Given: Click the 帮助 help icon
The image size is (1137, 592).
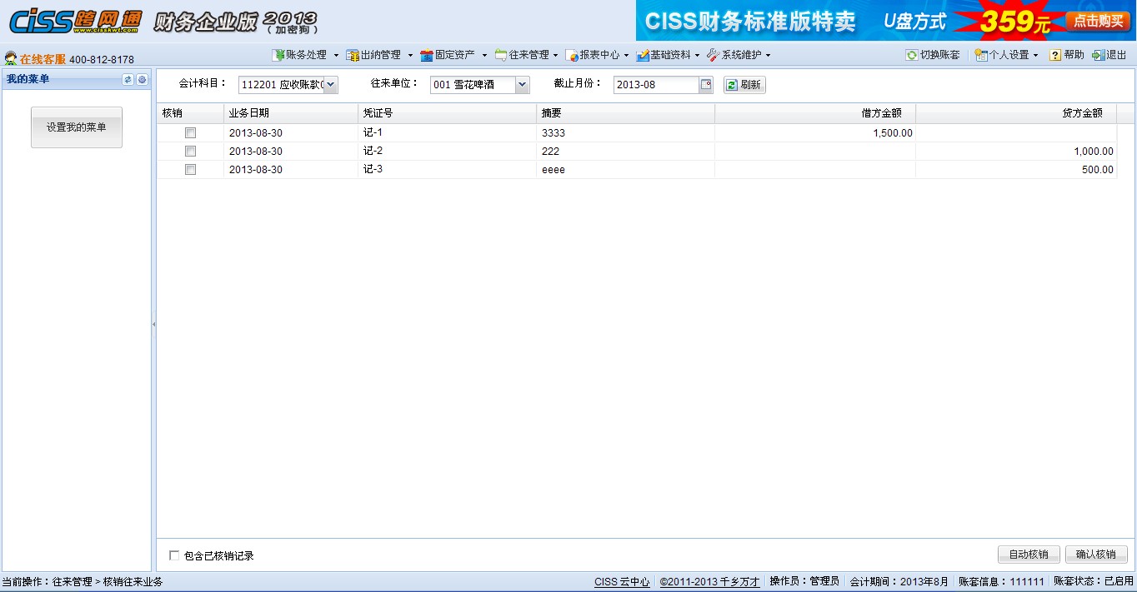Looking at the screenshot, I should pos(1054,55).
